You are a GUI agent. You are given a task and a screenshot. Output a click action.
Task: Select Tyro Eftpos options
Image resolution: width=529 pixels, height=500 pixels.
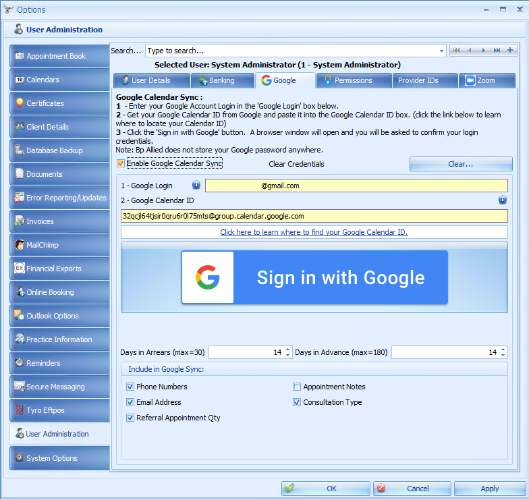point(59,410)
